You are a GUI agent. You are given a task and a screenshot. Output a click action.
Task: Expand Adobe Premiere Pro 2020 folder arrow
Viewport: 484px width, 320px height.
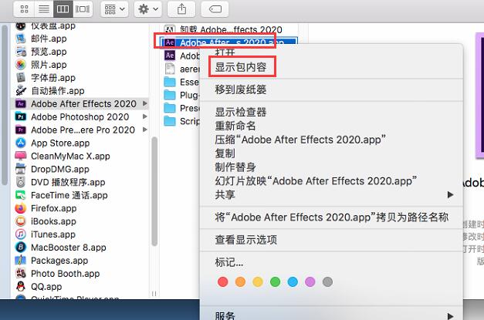click(x=145, y=130)
